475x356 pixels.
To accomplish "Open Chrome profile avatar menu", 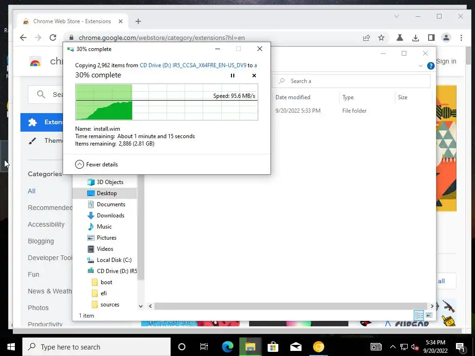I will point(446,38).
